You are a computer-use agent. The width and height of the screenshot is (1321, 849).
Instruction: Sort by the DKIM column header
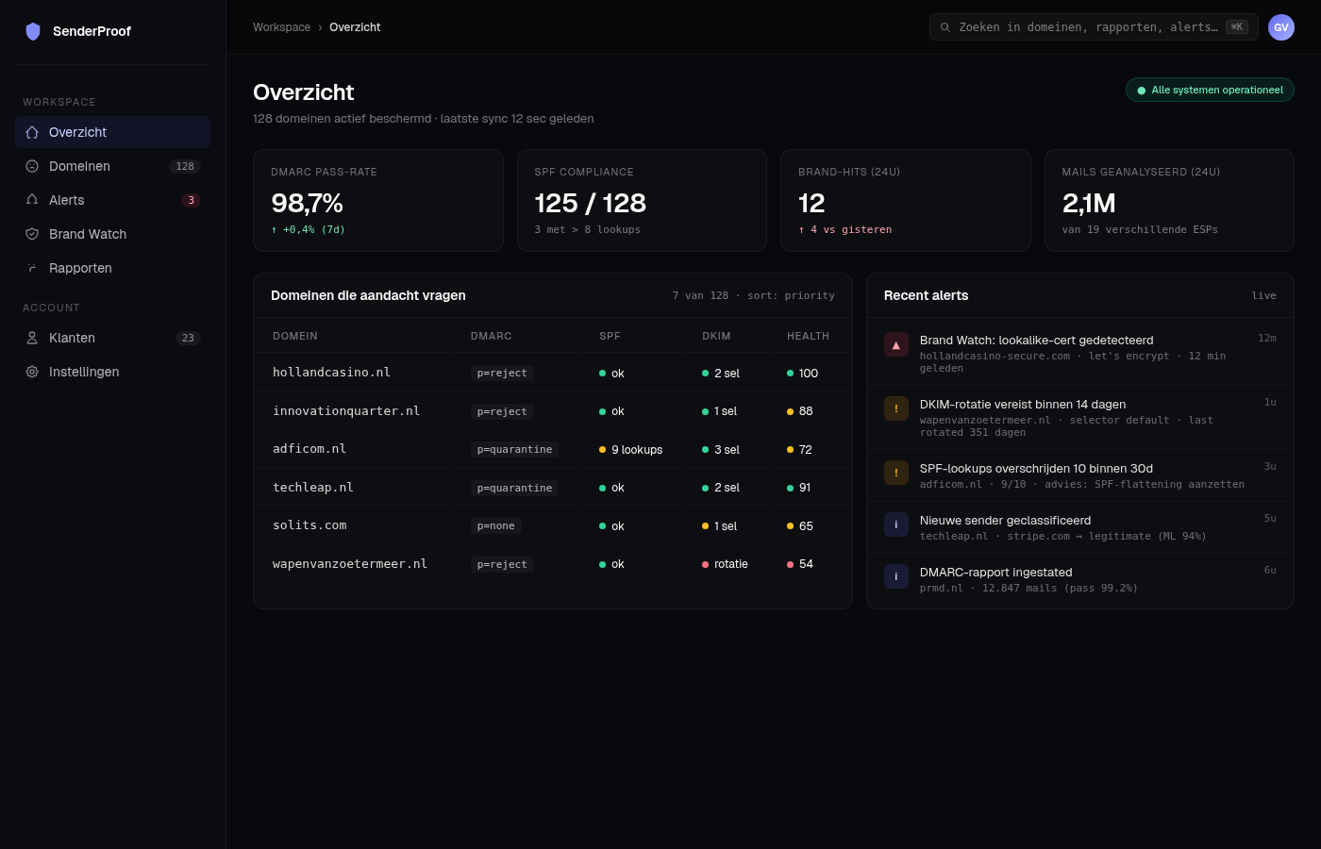[x=716, y=336]
